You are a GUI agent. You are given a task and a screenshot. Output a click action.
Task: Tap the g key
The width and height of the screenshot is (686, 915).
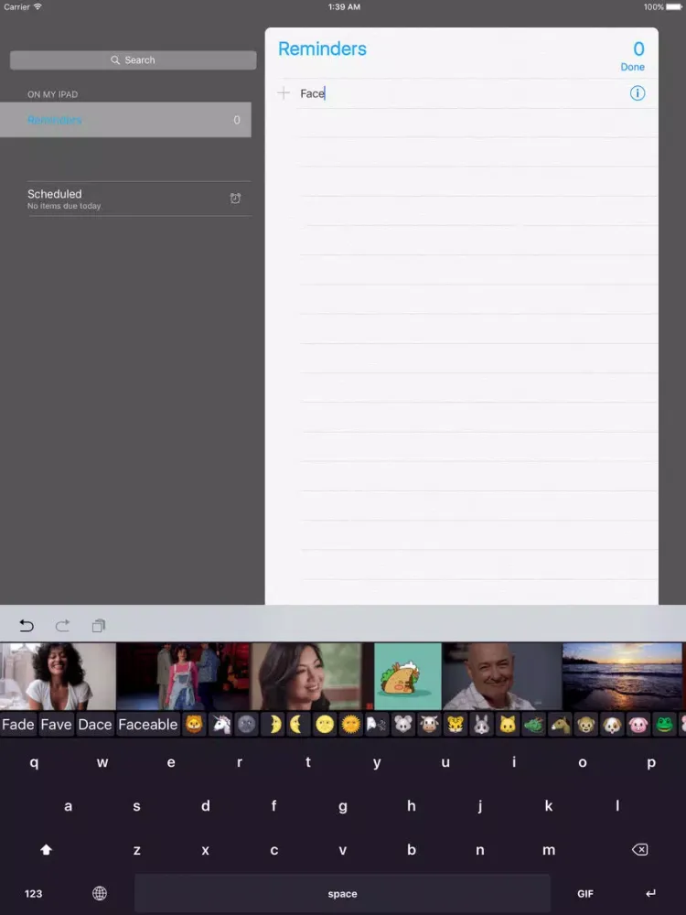pyautogui.click(x=342, y=806)
